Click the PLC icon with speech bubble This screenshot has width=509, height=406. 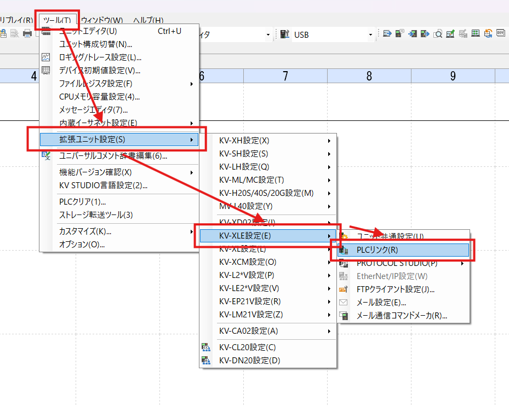tap(399, 33)
